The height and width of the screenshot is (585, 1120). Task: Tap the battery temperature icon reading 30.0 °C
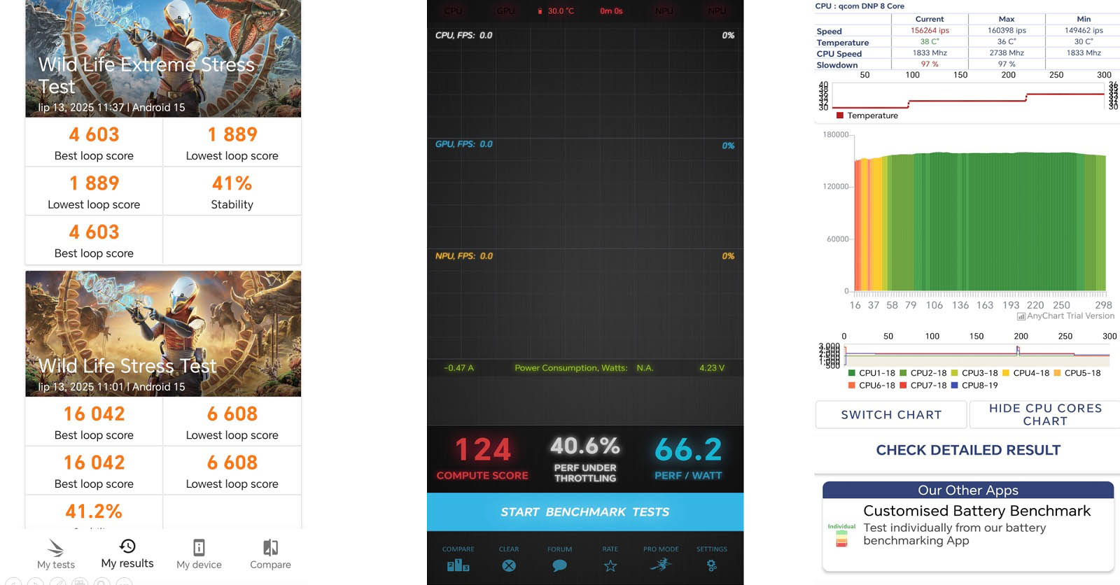(x=540, y=11)
